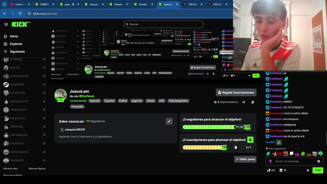Open chat settings gear icon
327x184 pixels.
308,170
